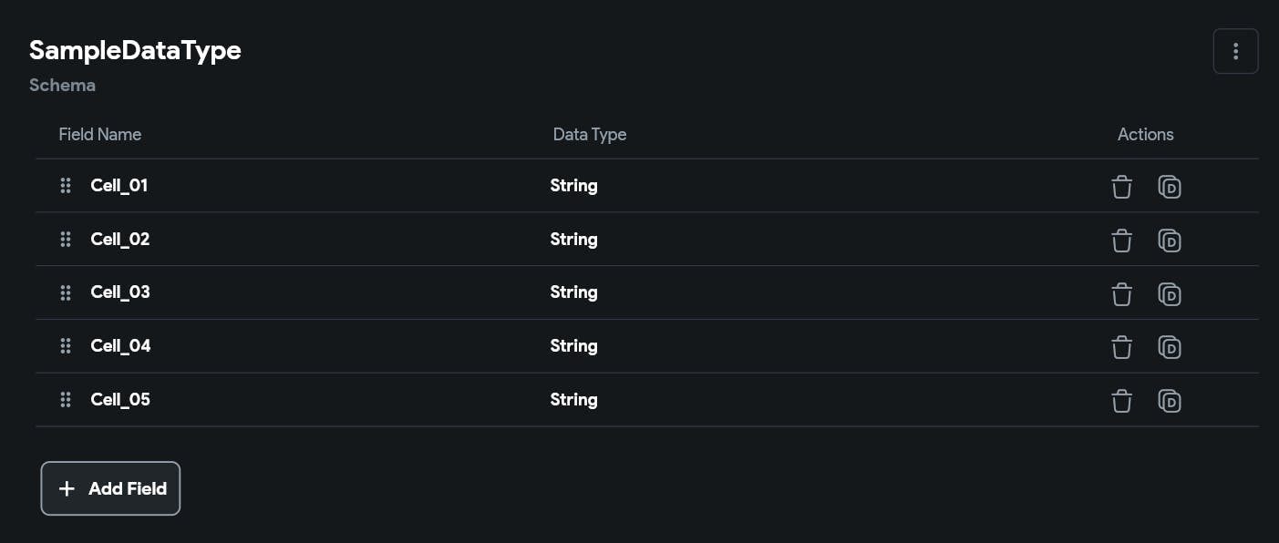Set default value for Cell_01
1279x543 pixels.
tap(1170, 187)
